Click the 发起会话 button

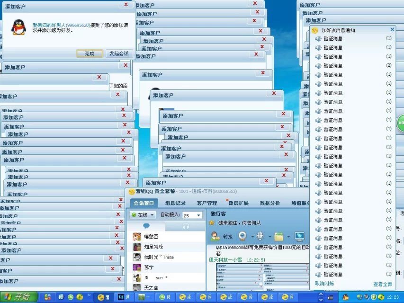pos(117,53)
